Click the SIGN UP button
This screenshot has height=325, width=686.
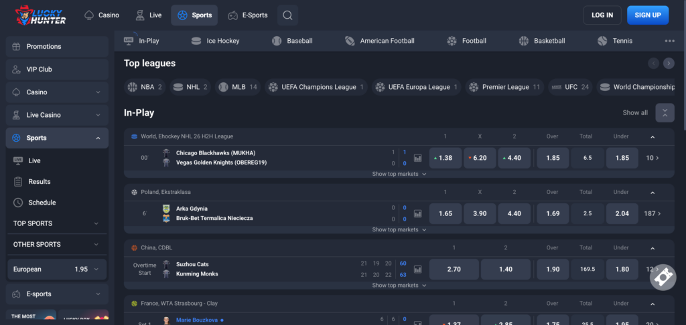coord(648,15)
